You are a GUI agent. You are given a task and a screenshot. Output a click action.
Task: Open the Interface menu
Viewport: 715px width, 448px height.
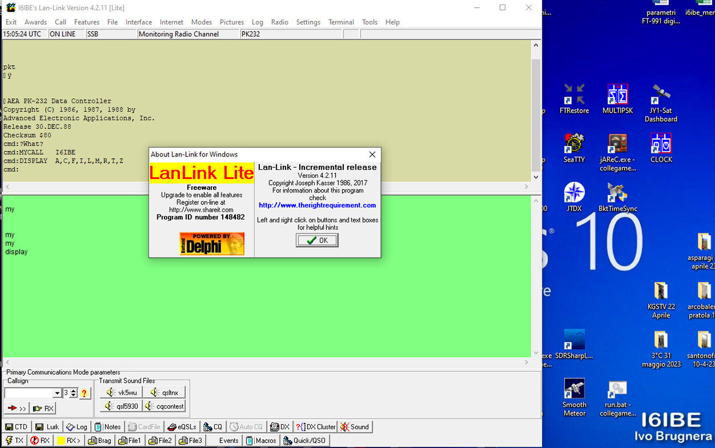point(139,22)
